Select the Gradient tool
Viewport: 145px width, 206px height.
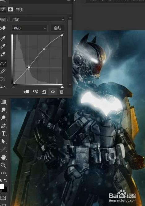tap(3, 102)
